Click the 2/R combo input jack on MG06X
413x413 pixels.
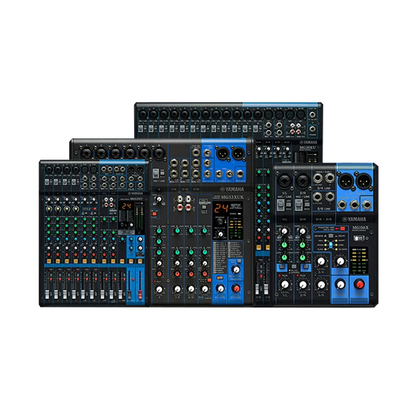(x=303, y=181)
